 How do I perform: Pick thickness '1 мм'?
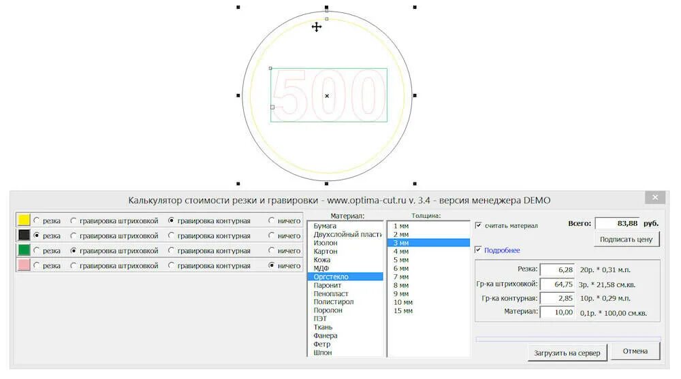(428, 226)
